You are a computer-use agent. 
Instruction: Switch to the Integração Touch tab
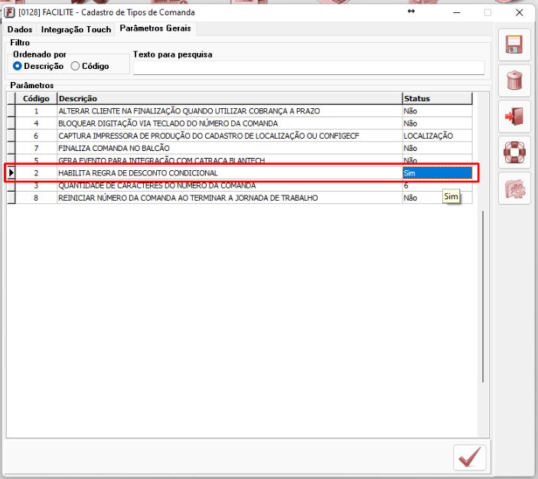(76, 30)
